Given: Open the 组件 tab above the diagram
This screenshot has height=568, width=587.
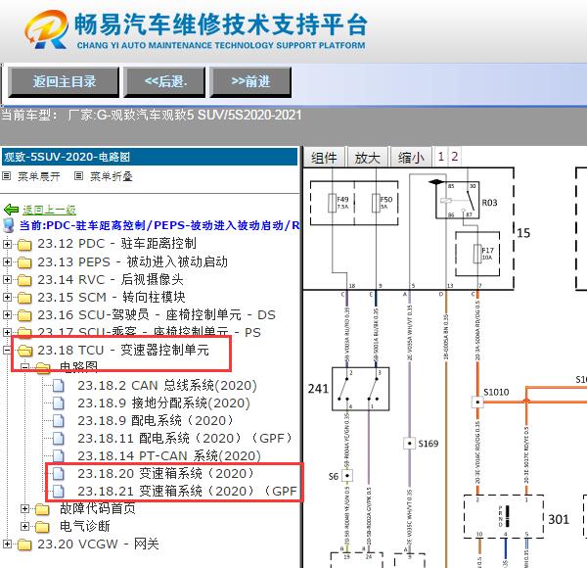Looking at the screenshot, I should pos(324,158).
